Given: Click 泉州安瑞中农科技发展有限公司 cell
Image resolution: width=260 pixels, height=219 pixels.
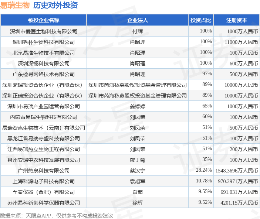Looking at the screenshot, I should tap(44, 160).
